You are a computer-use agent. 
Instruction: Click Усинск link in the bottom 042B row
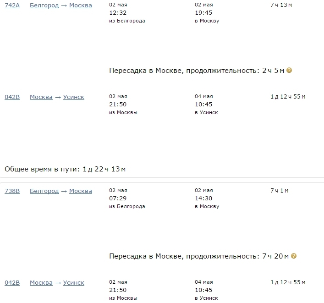tap(74, 282)
